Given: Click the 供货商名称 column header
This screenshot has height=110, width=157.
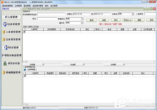Looking at the screenshot, I should (70, 29).
